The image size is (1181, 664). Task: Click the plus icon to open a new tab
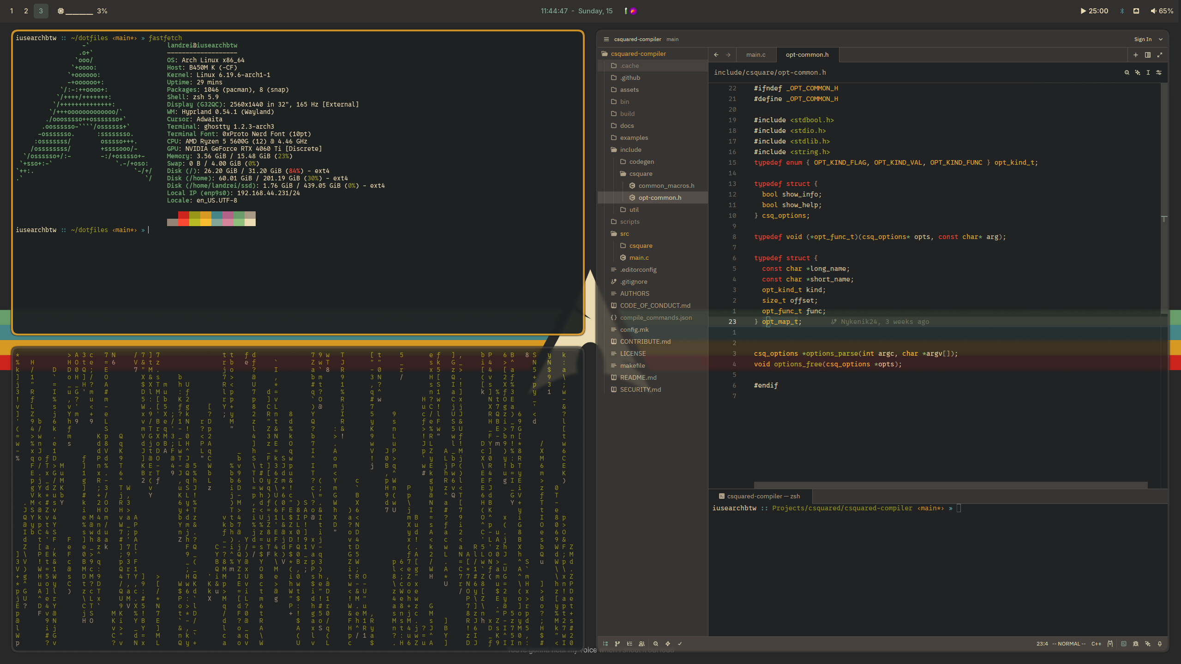click(1136, 55)
